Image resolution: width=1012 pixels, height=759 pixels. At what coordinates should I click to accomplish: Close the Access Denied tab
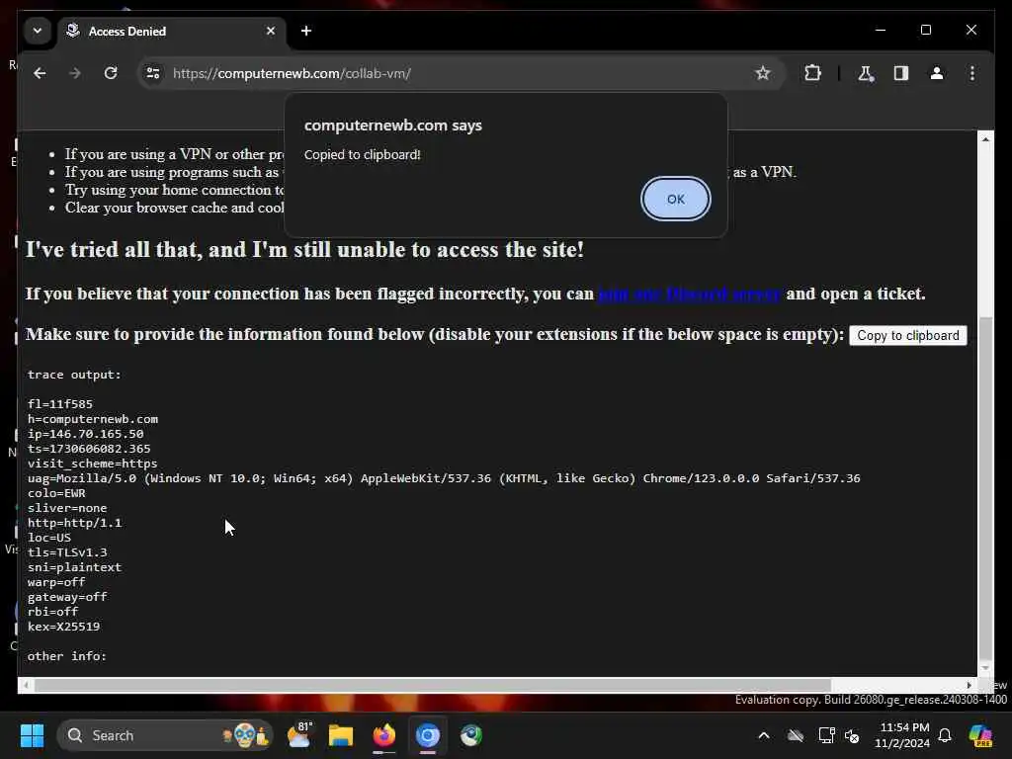tap(271, 31)
